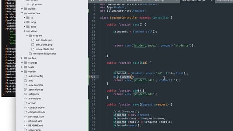This screenshot has width=233, height=131.
Task: Click line number 11 in gutter
Action: pyautogui.click(x=93, y=25)
